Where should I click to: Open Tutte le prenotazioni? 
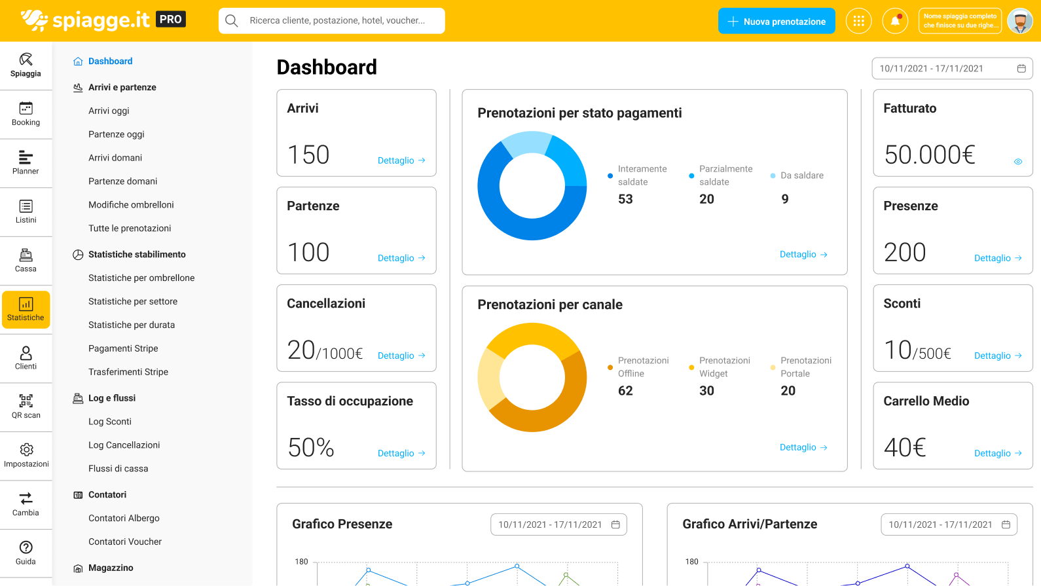(130, 229)
